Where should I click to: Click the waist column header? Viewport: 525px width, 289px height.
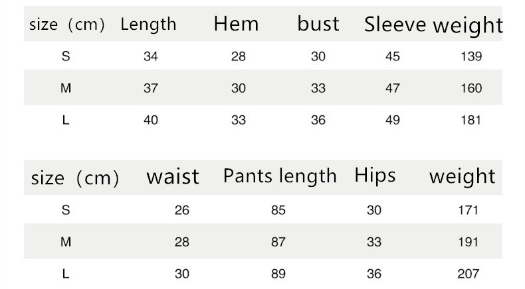coord(173,176)
